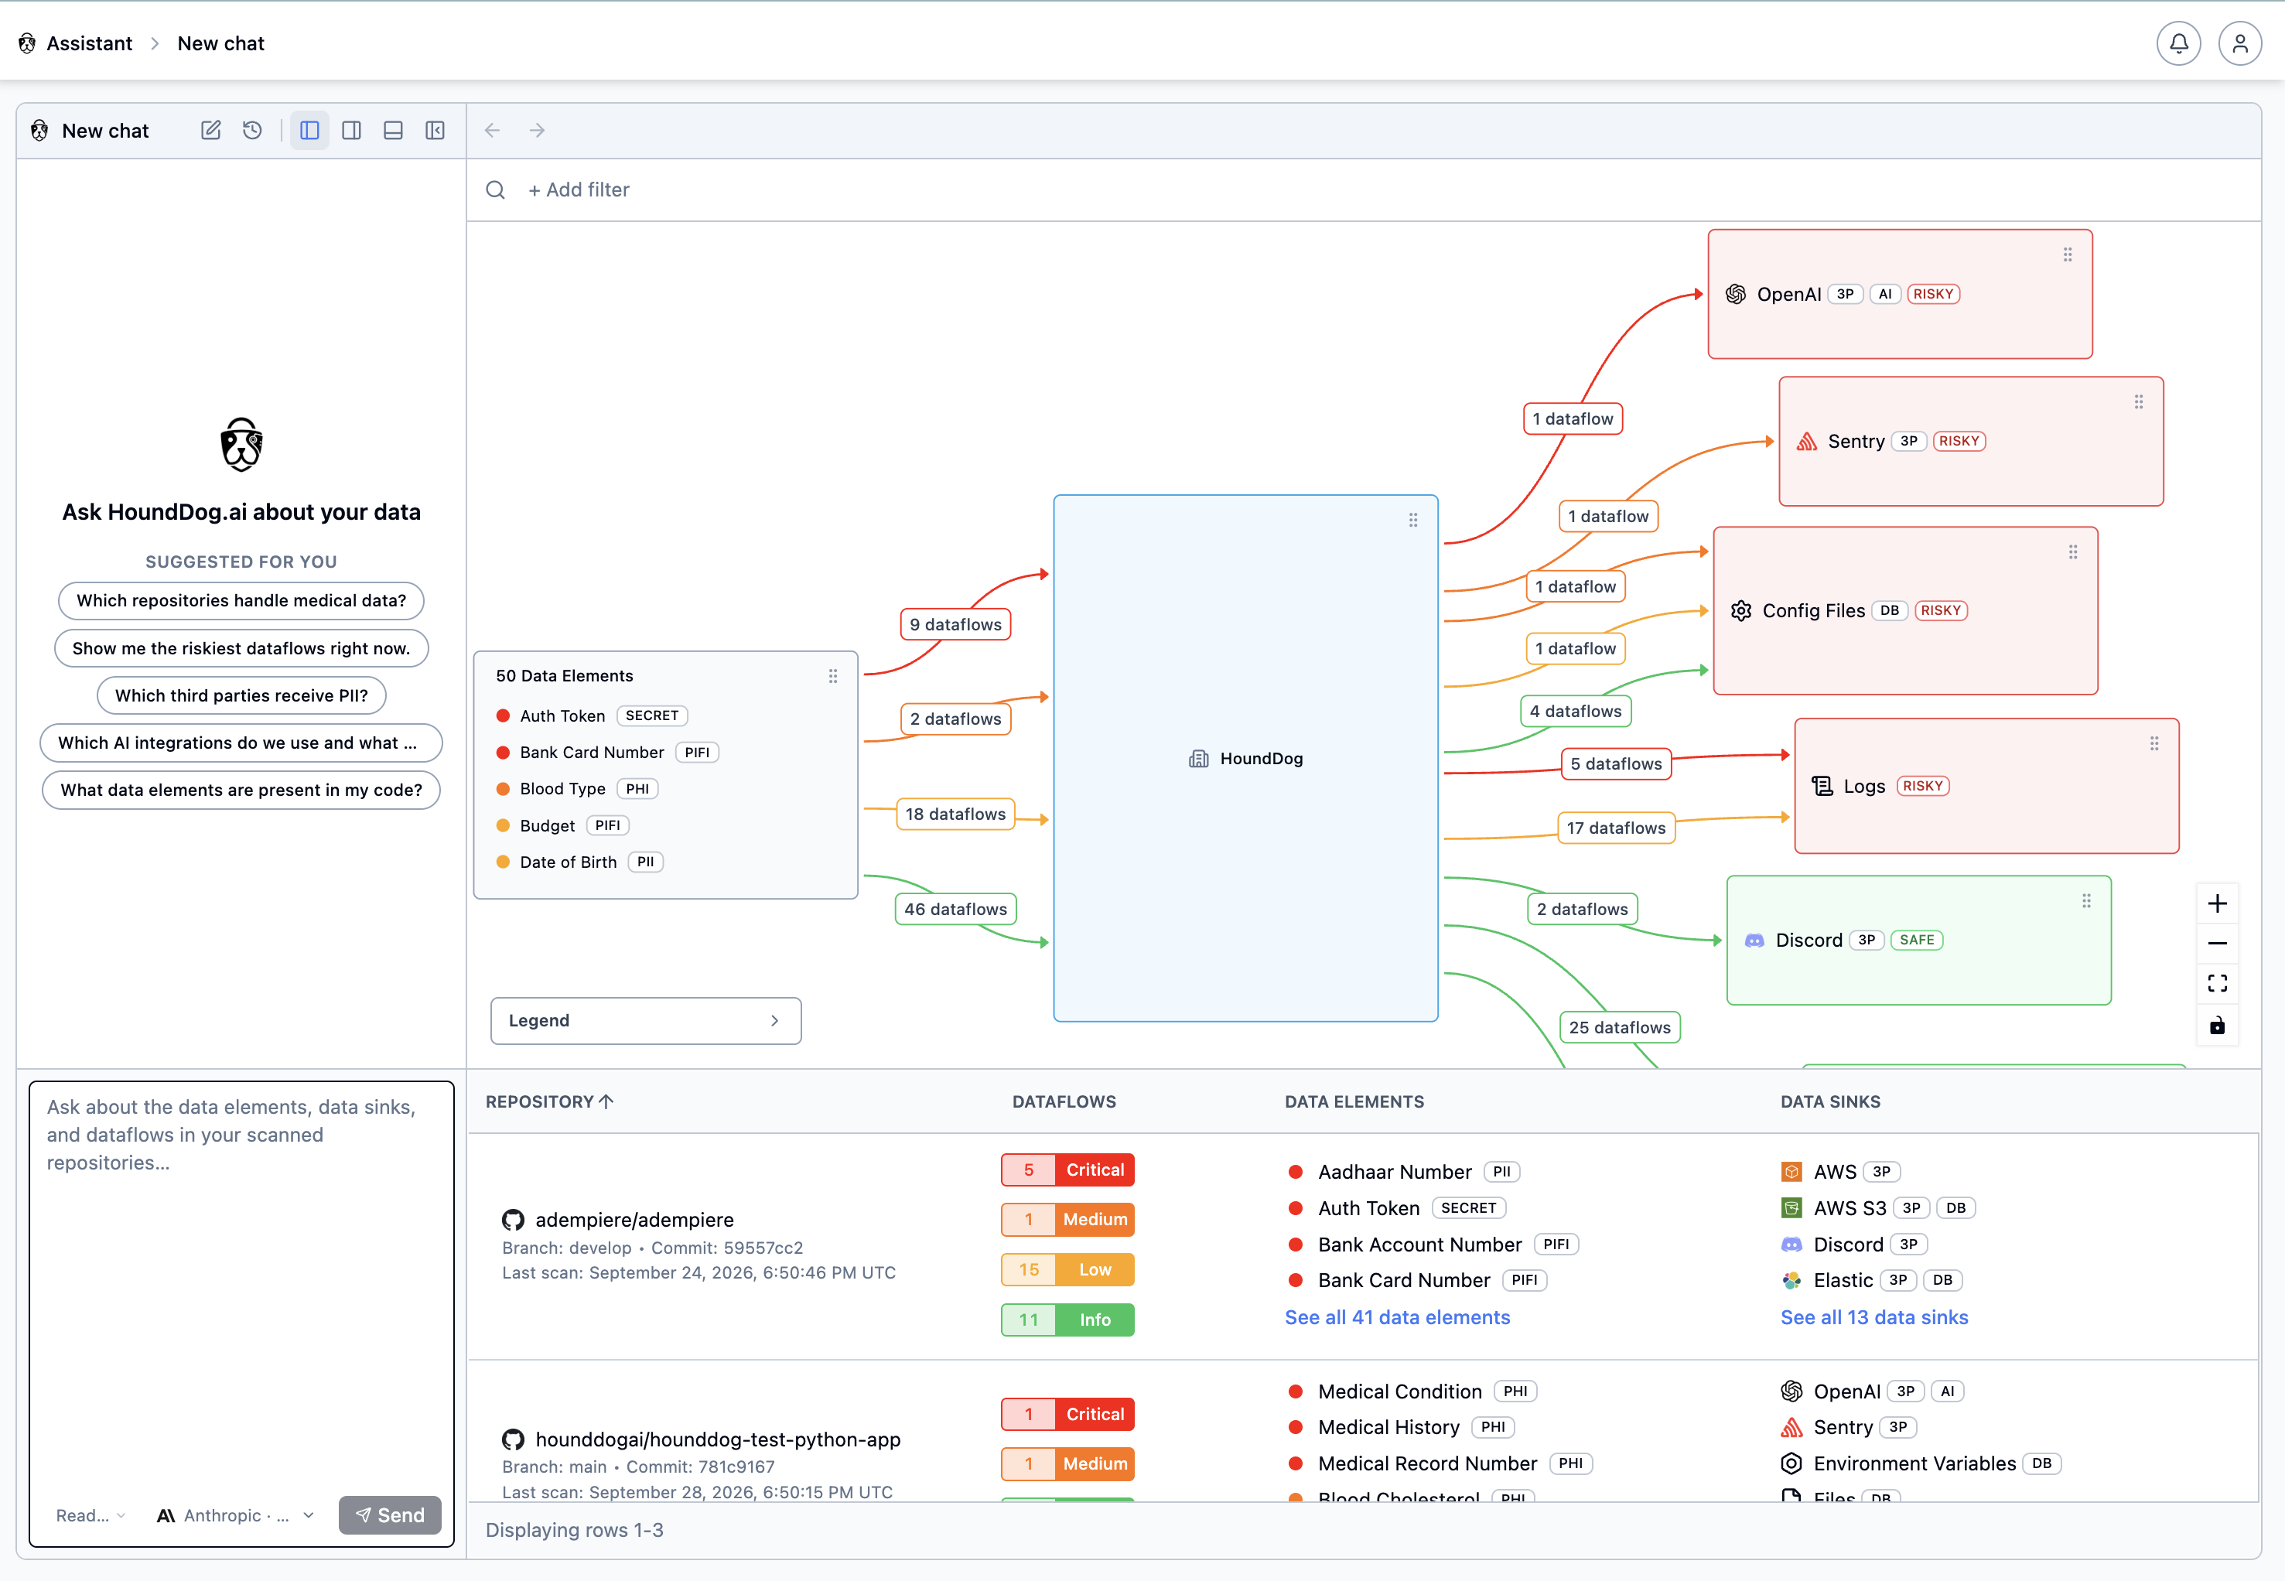2285x1581 pixels.
Task: Focus the chat message input box
Action: point(241,1288)
